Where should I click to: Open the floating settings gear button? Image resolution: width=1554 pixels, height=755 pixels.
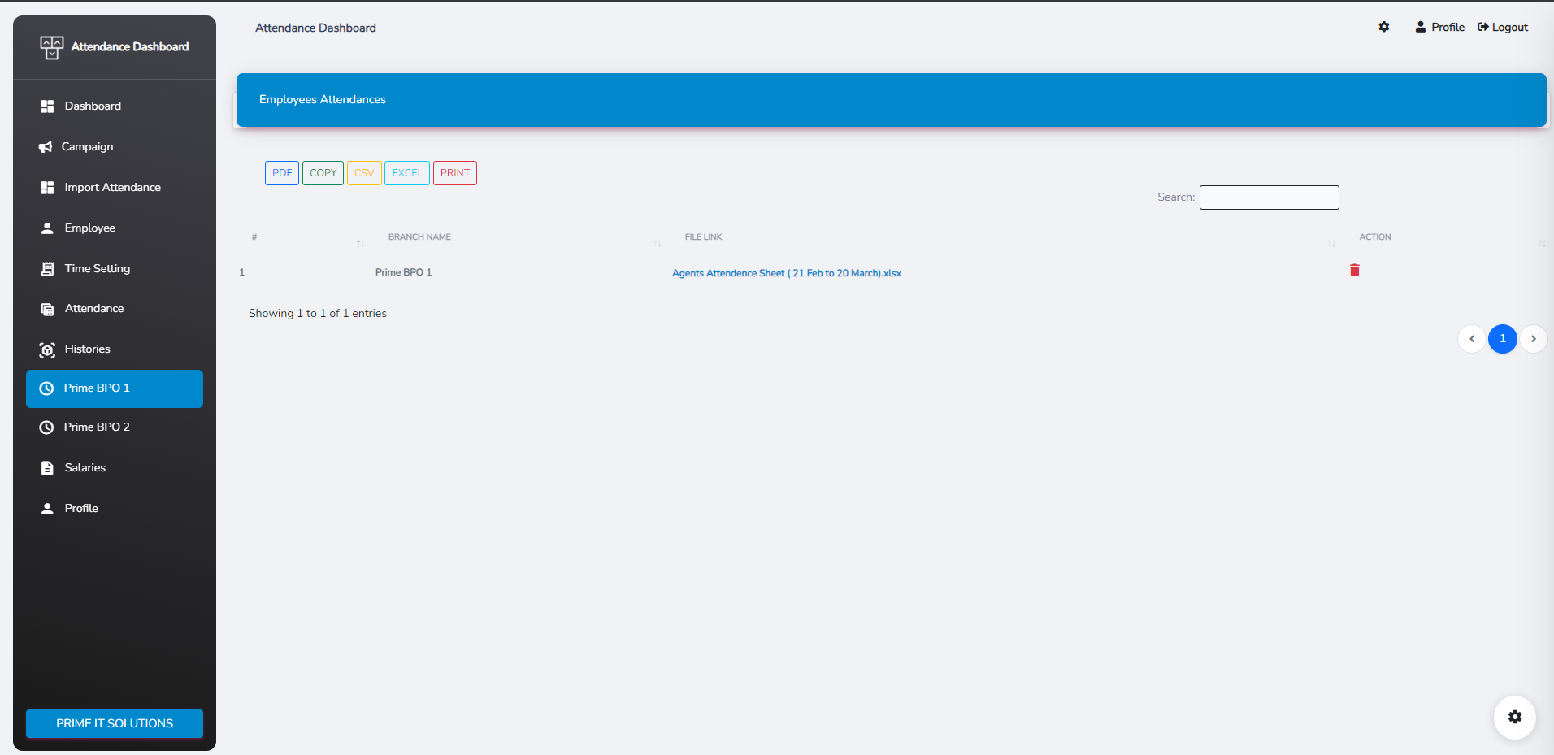click(x=1515, y=717)
